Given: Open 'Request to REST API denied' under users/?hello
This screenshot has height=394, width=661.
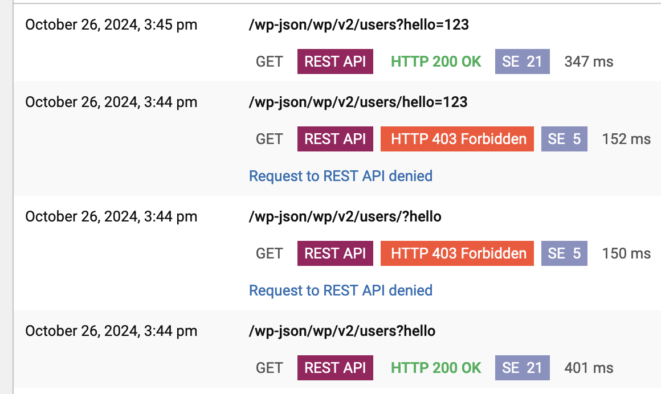Looking at the screenshot, I should 341,290.
